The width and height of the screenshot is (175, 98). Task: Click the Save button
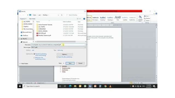tap(70, 63)
